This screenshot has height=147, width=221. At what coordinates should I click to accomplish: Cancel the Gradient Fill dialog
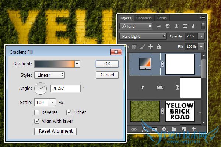[107, 75]
